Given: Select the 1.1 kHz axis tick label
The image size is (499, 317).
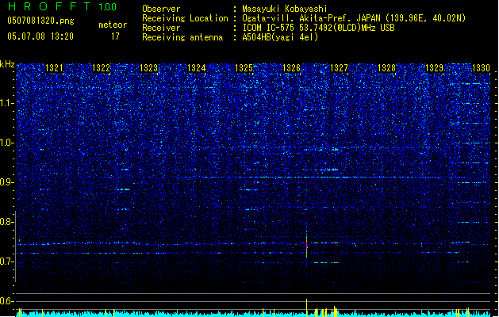Looking at the screenshot, I should tap(7, 103).
